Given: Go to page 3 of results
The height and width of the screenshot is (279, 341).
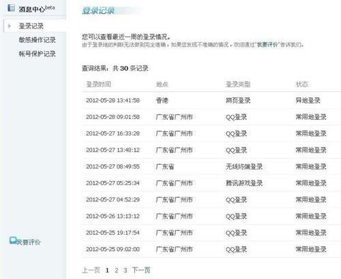Looking at the screenshot, I should coord(125,270).
